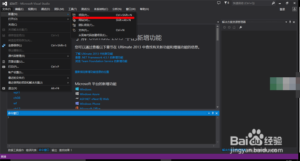Select 关闭(C) in the File menu
The image size is (300, 161).
pos(36,25)
